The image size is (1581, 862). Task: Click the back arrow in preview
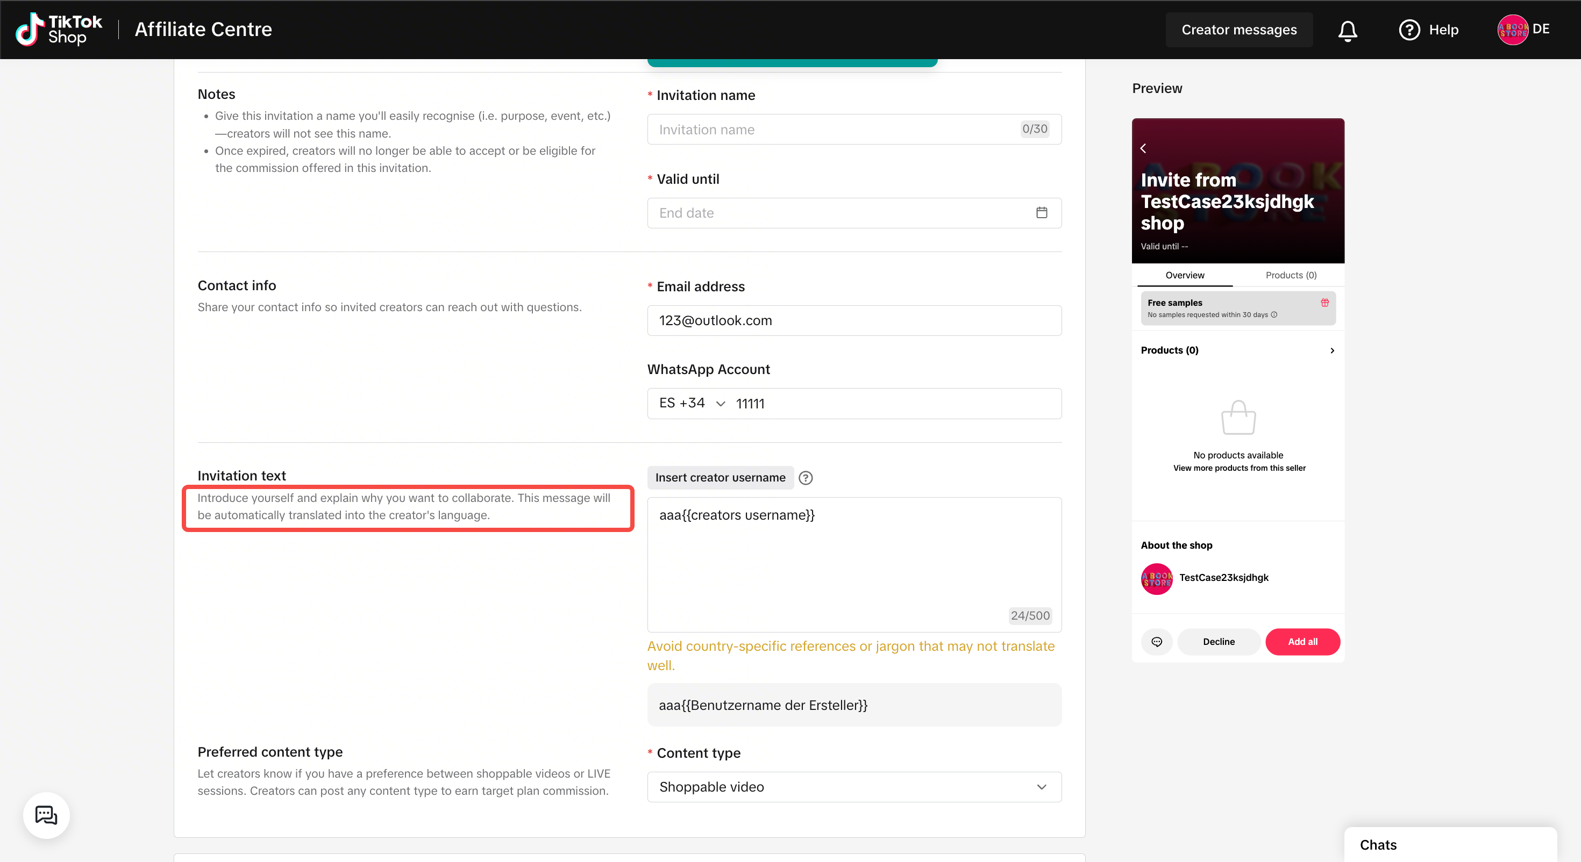point(1143,148)
